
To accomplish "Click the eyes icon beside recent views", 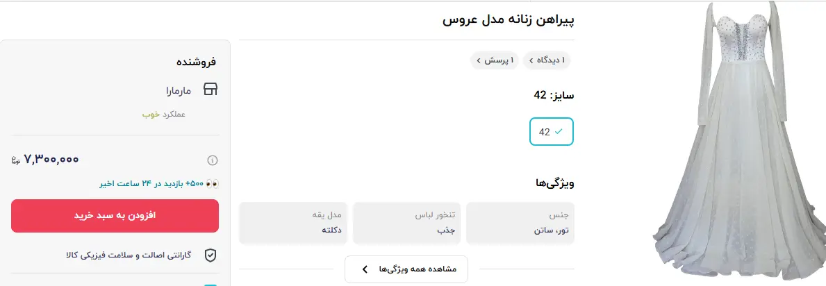I will pyautogui.click(x=213, y=184).
